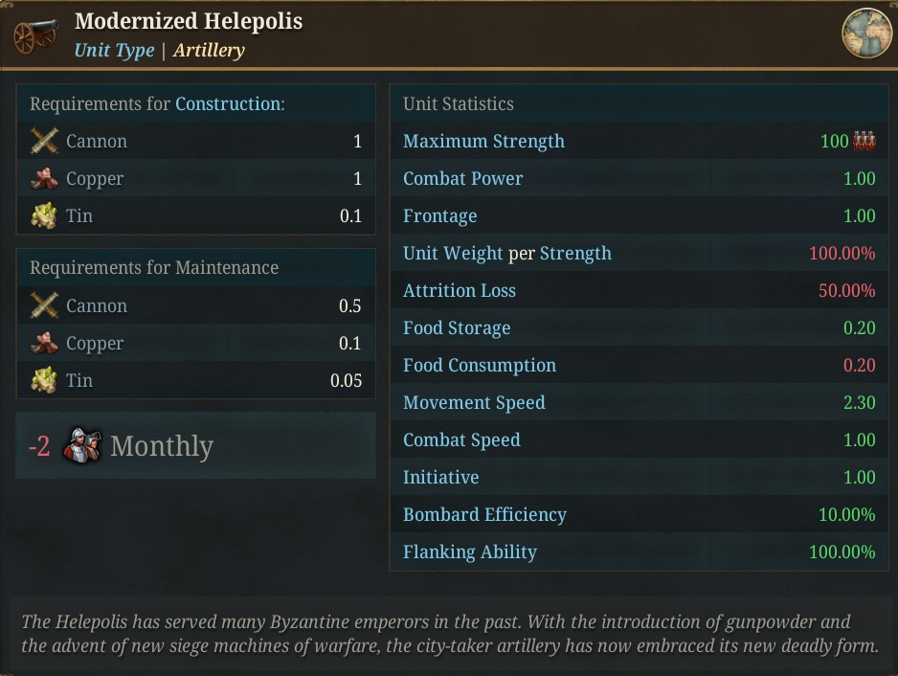Select the Maximum Strength statistic label
Screen dimensions: 898x676
pos(483,141)
